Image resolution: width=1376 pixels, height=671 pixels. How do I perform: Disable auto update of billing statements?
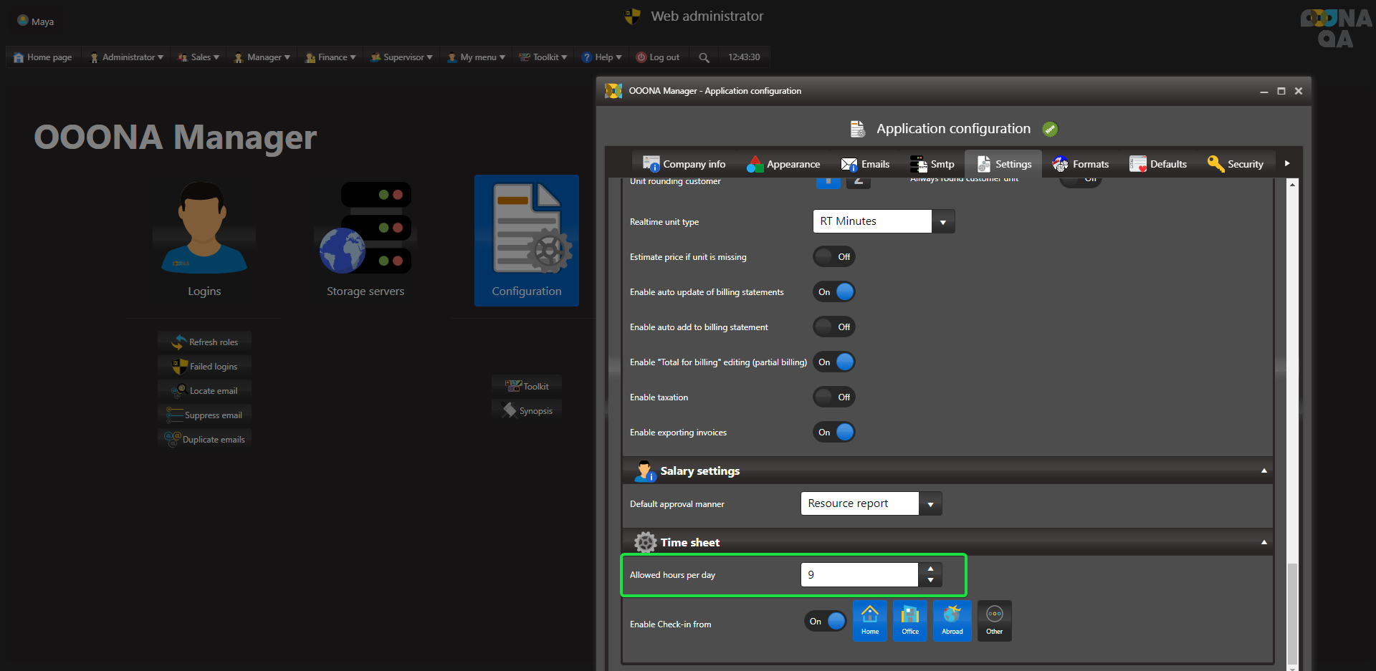834,292
